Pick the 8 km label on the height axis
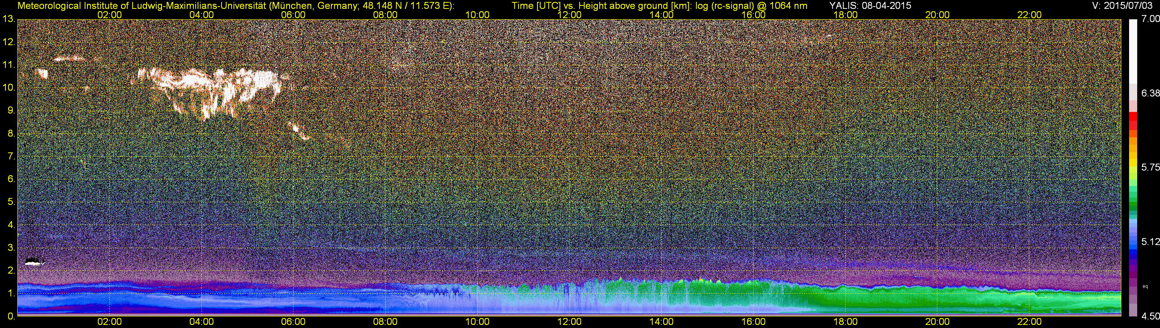 tap(11, 134)
